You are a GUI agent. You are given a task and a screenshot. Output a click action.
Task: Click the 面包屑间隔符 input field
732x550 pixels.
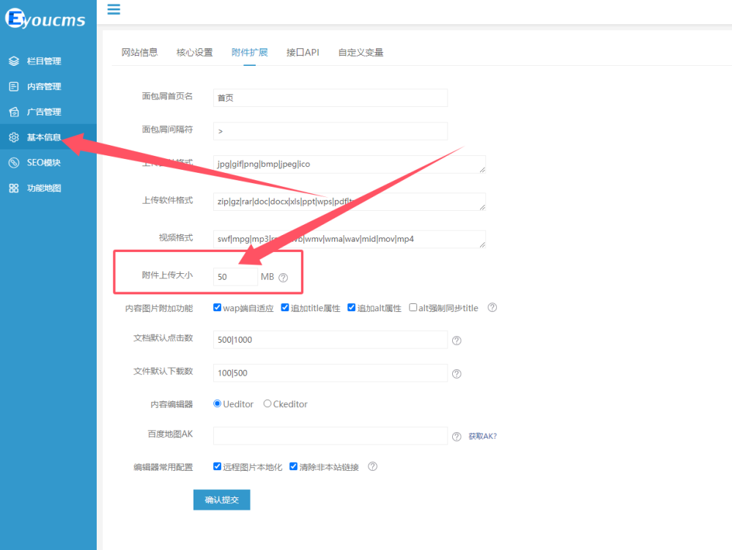[x=330, y=131]
